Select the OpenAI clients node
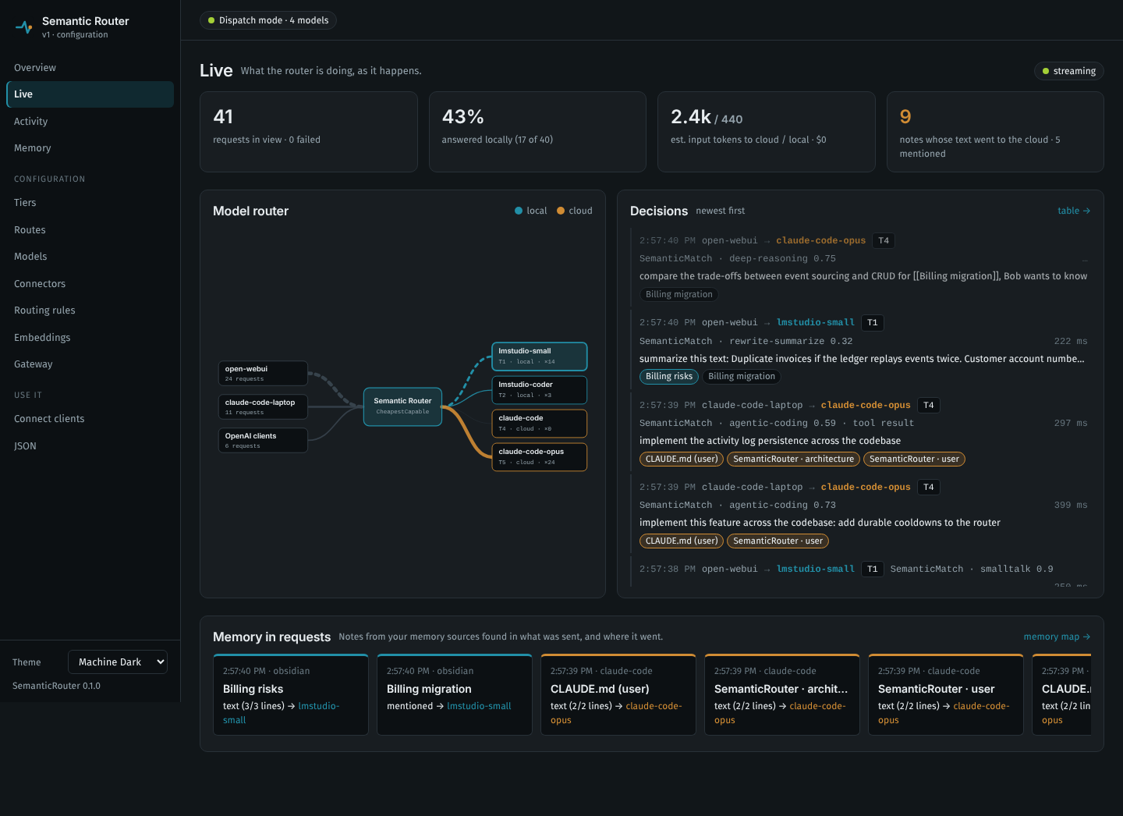Screen dimensions: 1123x816 [x=263, y=440]
